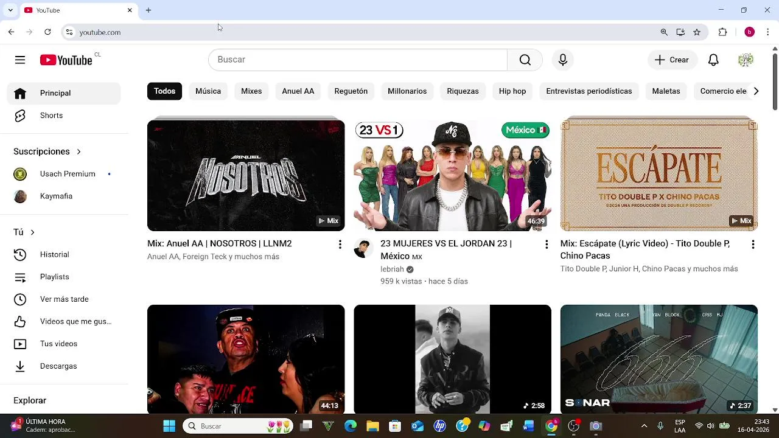779x438 pixels.
Task: Select the Riquezas filter chip
Action: coord(463,91)
